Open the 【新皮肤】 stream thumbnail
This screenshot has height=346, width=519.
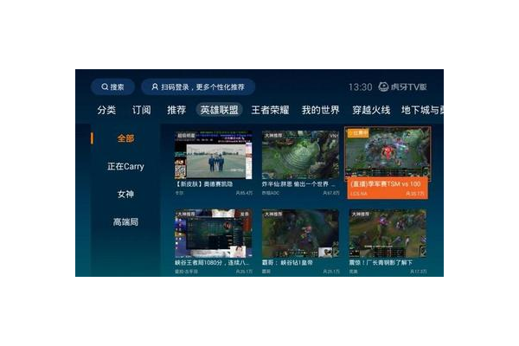214,155
